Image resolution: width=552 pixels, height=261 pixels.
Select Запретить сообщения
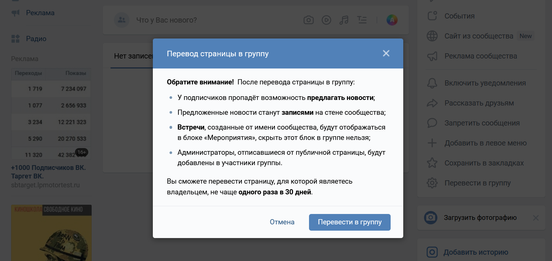(482, 123)
